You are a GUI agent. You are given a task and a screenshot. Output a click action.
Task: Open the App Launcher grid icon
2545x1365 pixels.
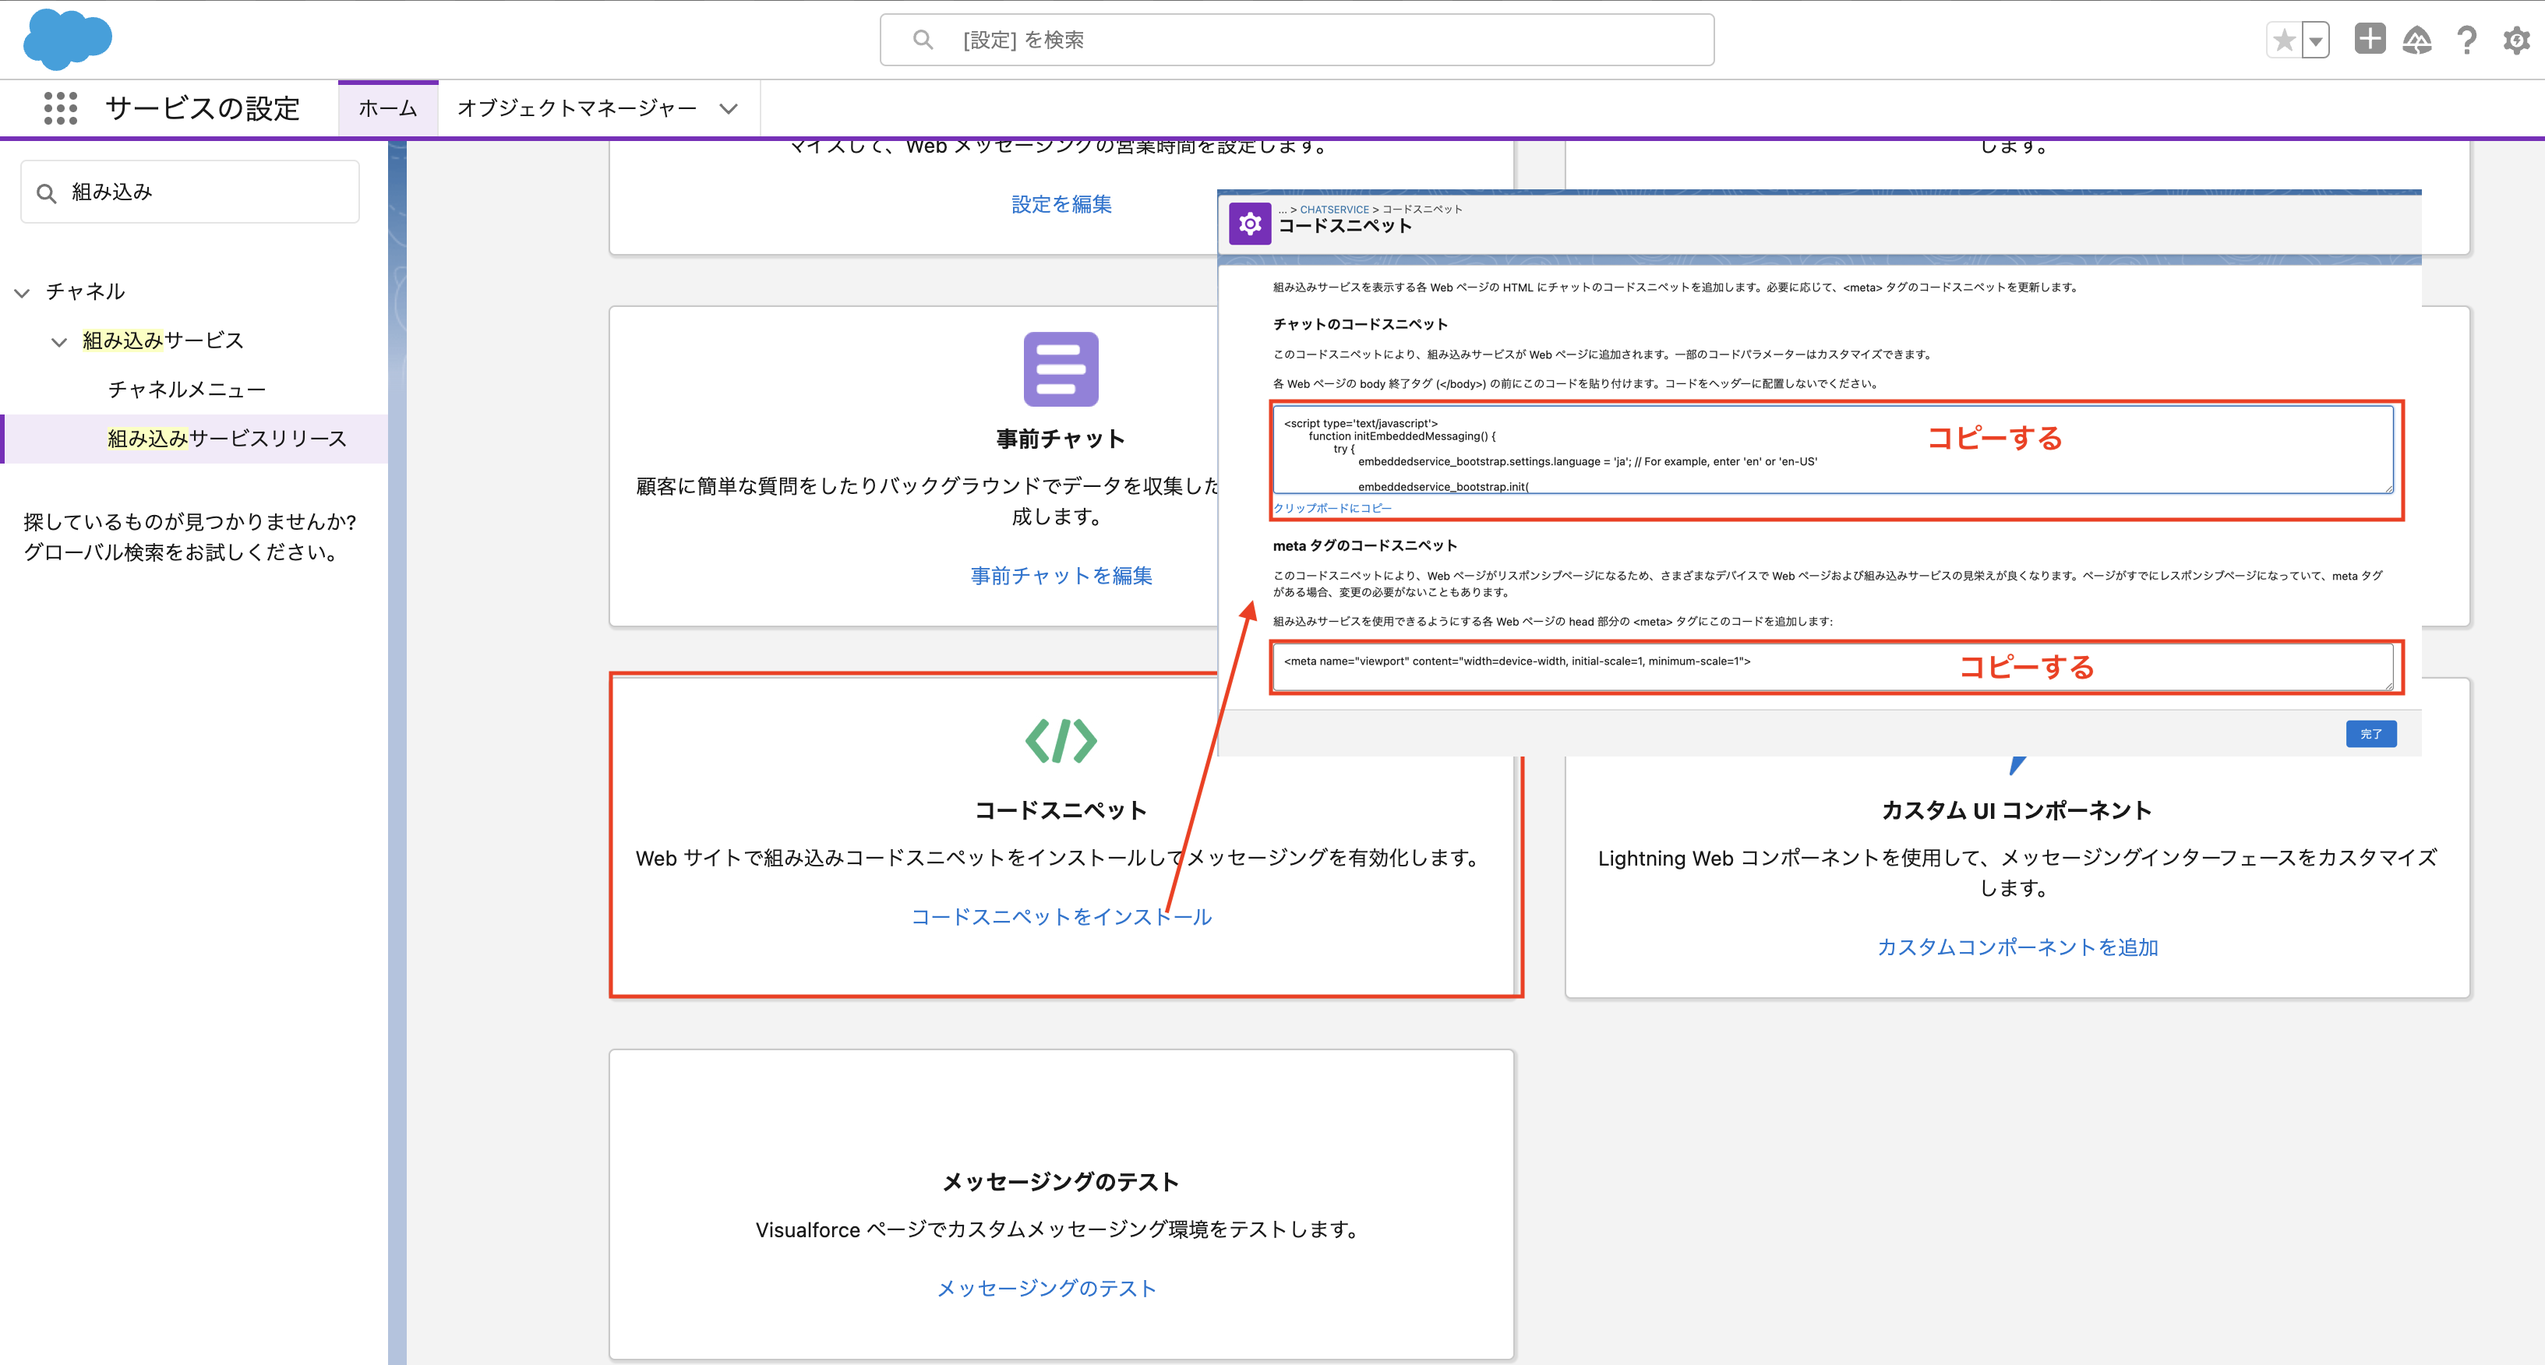pyautogui.click(x=60, y=108)
